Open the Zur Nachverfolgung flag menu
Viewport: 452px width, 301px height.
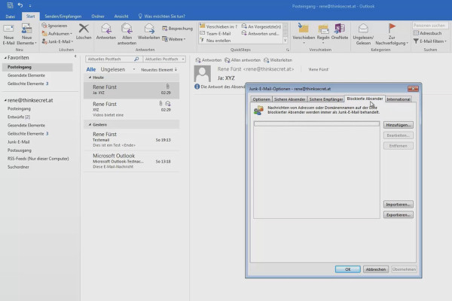pos(392,35)
